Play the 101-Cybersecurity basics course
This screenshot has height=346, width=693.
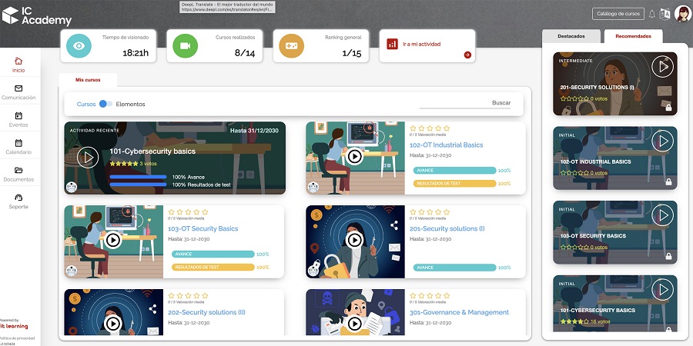(88, 158)
